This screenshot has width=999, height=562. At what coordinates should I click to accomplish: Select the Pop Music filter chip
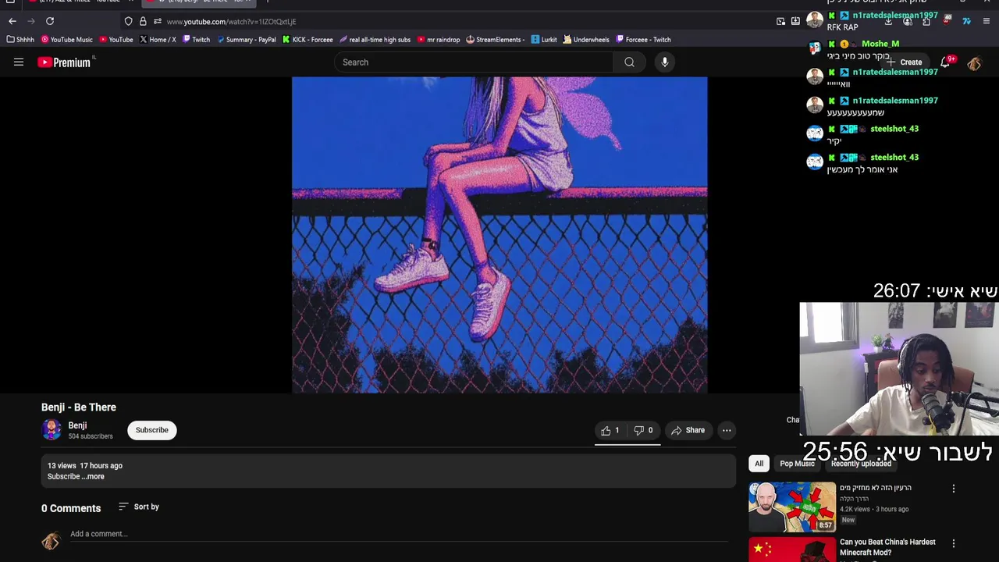pos(797,464)
